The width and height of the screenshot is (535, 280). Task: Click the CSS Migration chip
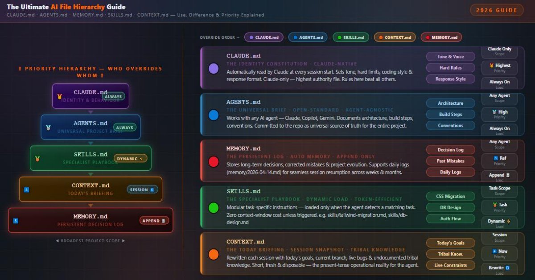click(450, 196)
